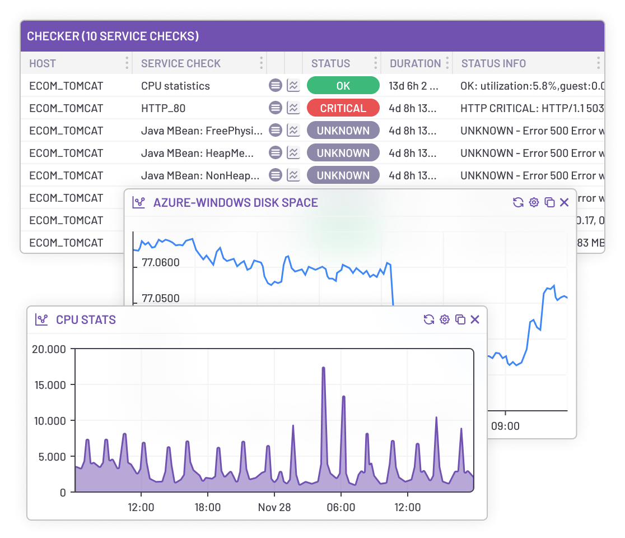Refresh the Azure-Windows Disk Space chart
This screenshot has height=538, width=625.
tap(518, 202)
